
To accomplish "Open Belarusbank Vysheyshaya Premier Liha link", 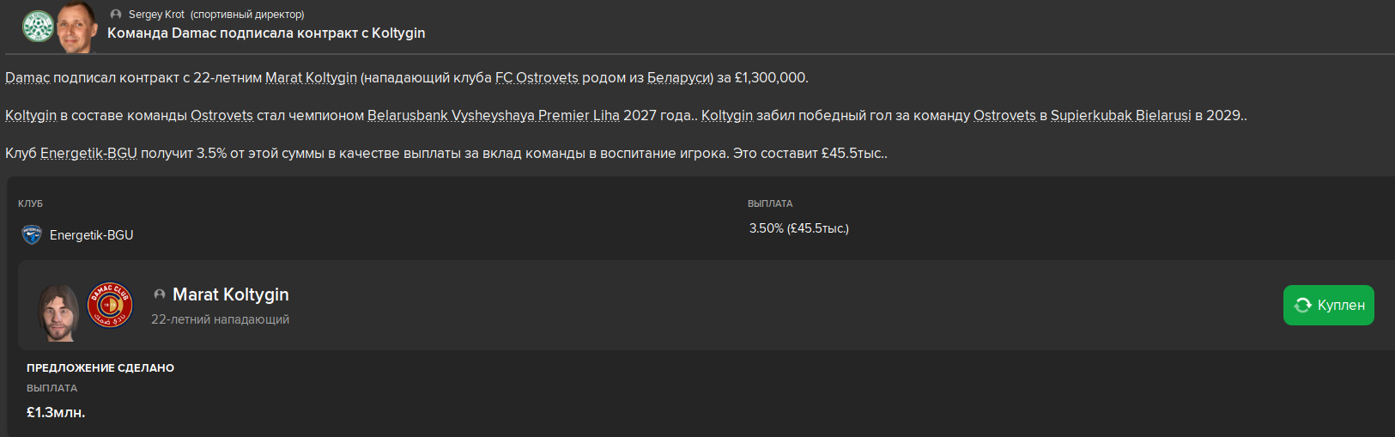I will [494, 115].
